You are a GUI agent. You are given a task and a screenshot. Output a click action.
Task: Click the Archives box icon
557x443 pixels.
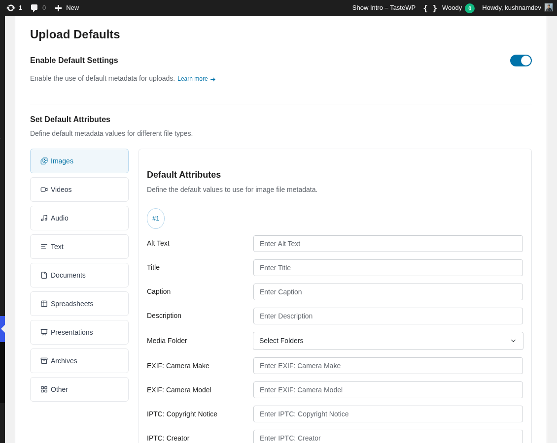coord(44,361)
